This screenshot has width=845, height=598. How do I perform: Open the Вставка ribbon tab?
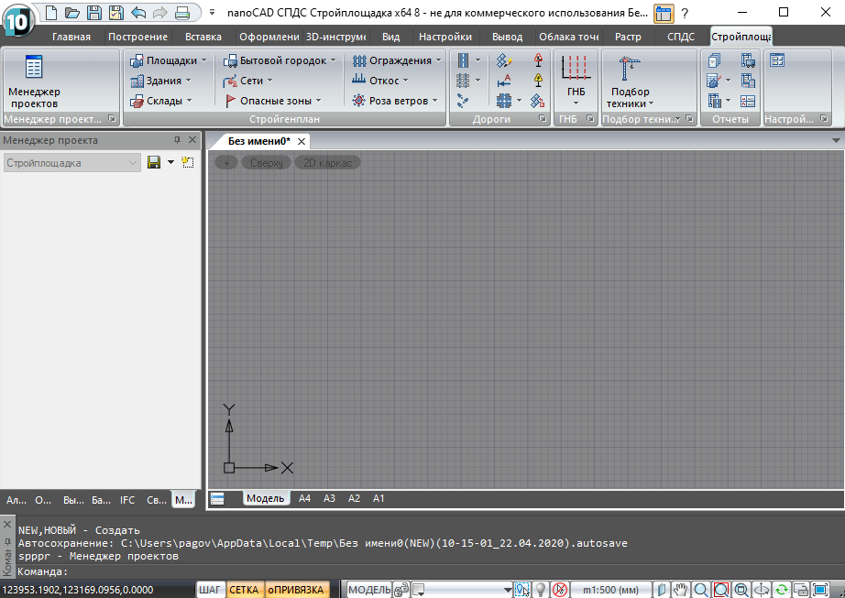click(203, 37)
